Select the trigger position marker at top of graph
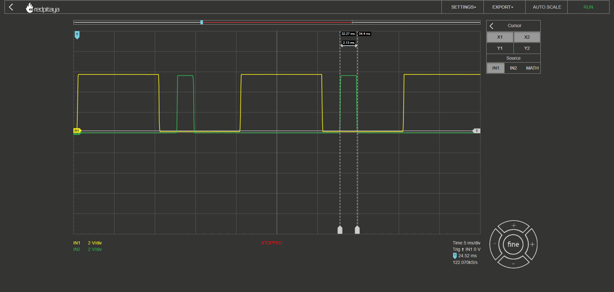The width and height of the screenshot is (614, 292). click(77, 35)
